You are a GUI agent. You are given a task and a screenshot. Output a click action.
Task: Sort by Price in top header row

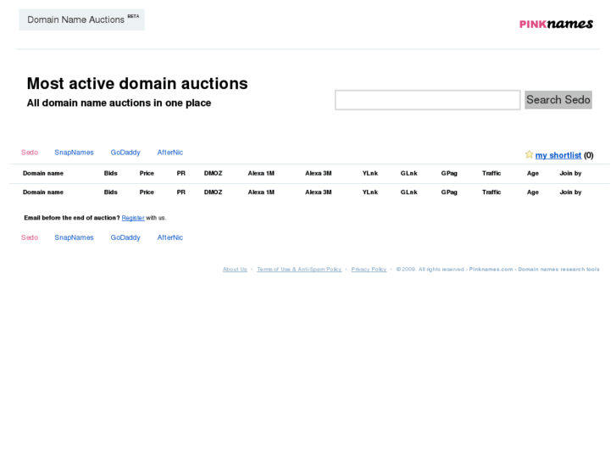[147, 174]
